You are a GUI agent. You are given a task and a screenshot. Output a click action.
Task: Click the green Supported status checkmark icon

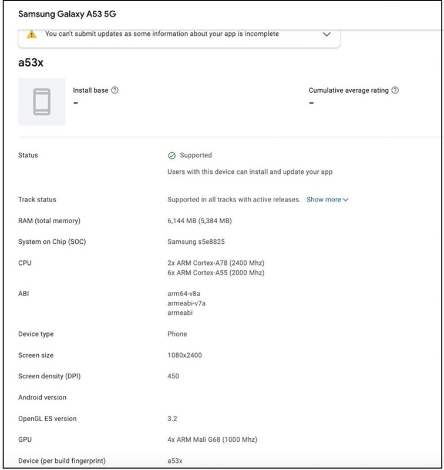(x=170, y=155)
